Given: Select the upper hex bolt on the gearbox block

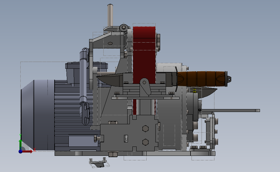Looking at the screenshot, I should (x=145, y=128).
